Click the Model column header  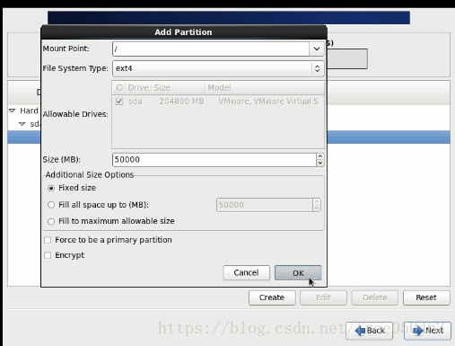(265, 88)
